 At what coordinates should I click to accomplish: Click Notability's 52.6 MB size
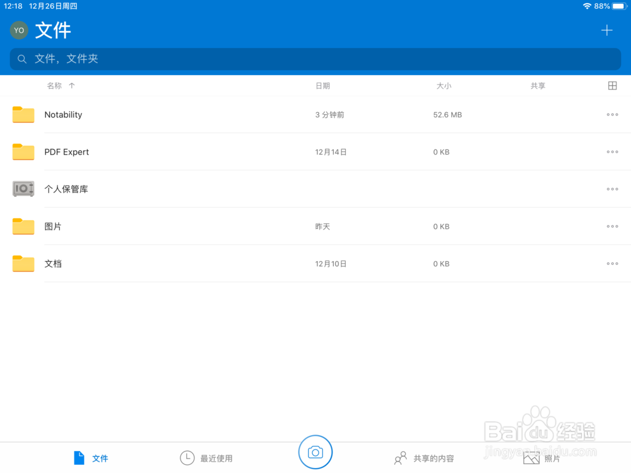click(x=447, y=115)
